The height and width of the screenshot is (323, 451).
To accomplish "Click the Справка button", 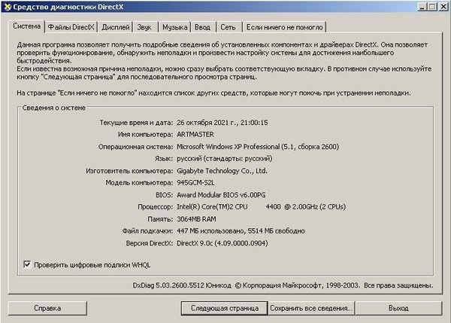I will (x=47, y=308).
